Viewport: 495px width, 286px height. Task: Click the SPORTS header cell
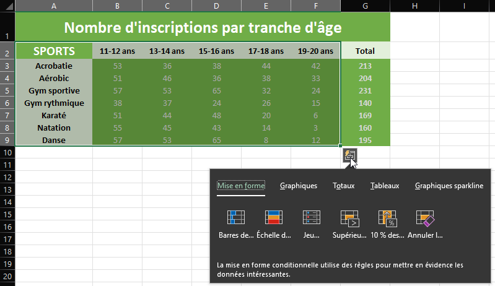54,51
